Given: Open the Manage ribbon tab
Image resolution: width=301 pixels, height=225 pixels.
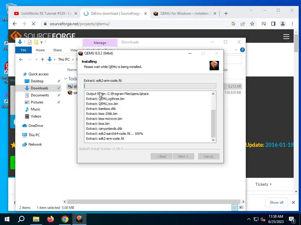Looking at the screenshot, I should pyautogui.click(x=100, y=43).
